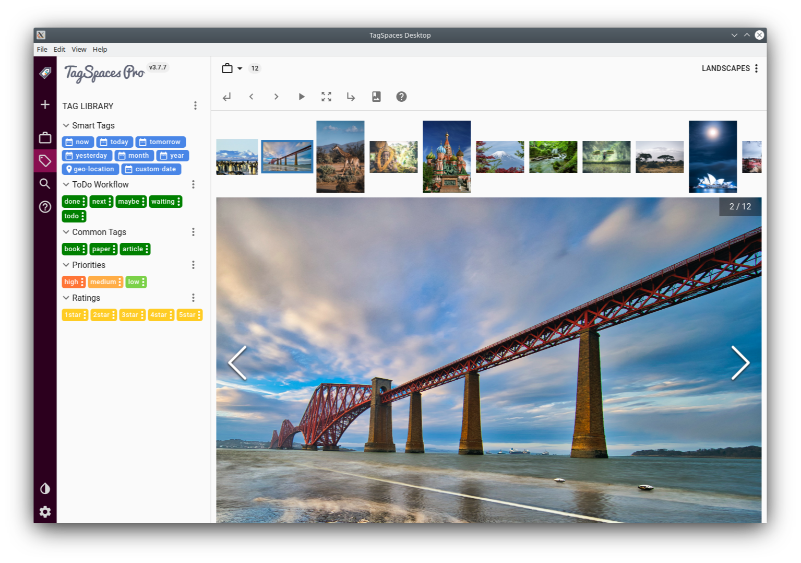Click the plus icon to create new
Image resolution: width=801 pixels, height=563 pixels.
(45, 104)
